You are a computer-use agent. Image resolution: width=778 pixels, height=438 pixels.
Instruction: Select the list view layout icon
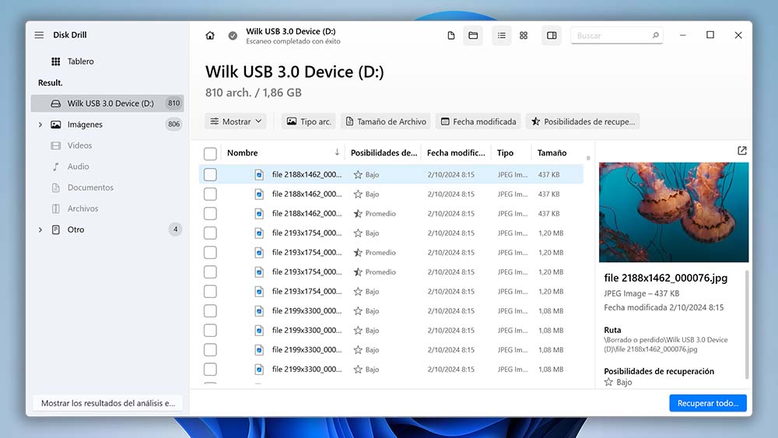(502, 36)
